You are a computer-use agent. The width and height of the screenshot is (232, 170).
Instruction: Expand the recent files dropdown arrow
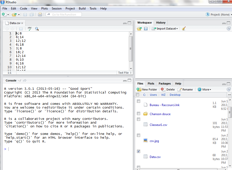19,15
